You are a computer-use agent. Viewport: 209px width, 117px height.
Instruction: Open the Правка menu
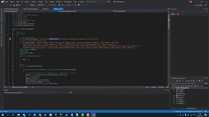[12, 2]
